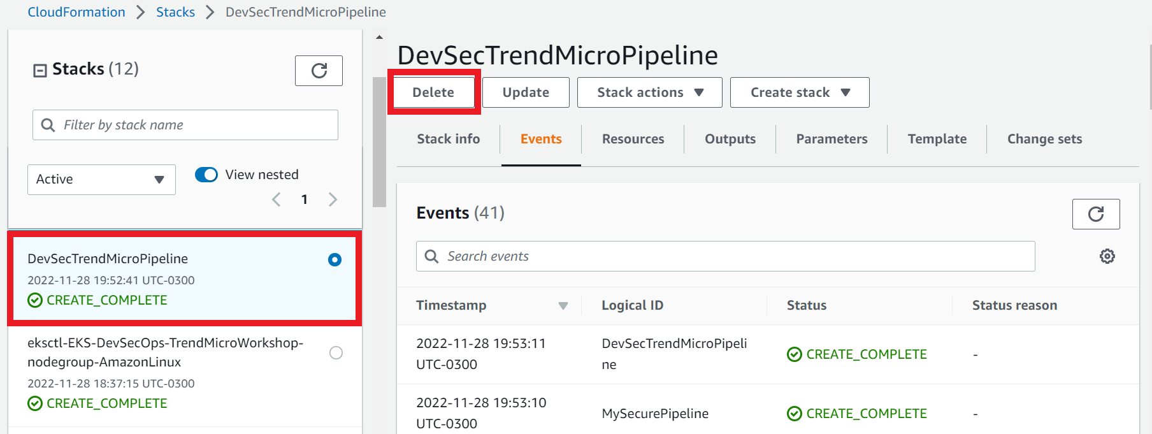Open the Stacks breadcrumb link
The height and width of the screenshot is (434, 1152).
[175, 12]
